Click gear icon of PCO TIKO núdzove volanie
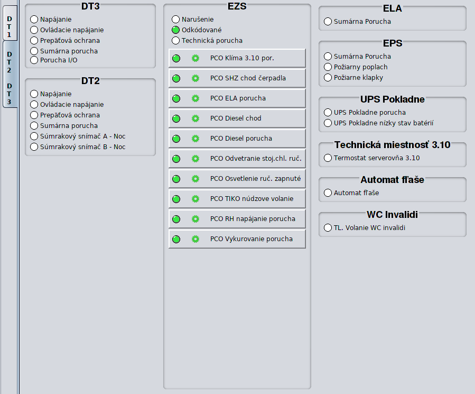 coord(195,199)
